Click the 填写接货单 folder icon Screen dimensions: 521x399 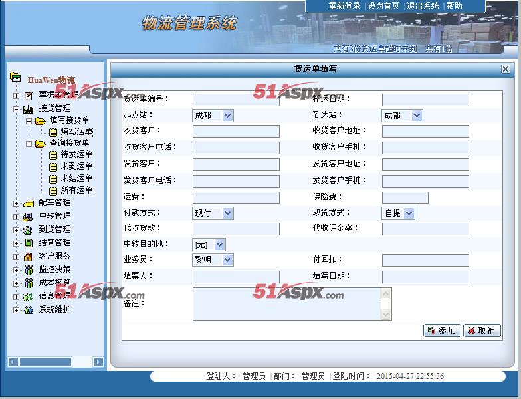coord(40,121)
